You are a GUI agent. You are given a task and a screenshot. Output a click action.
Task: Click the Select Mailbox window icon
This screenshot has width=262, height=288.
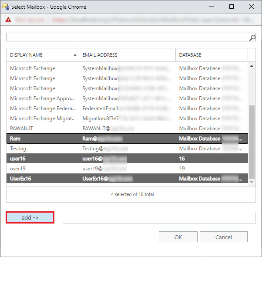6,7
